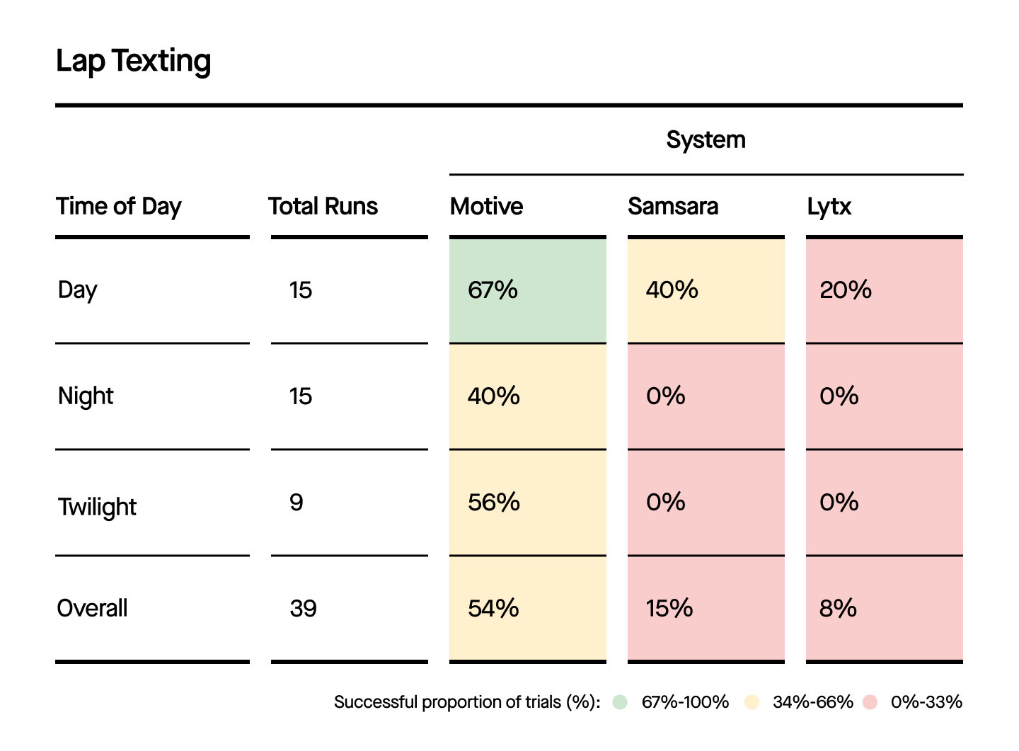This screenshot has width=1019, height=751.
Task: Click the green 67%-100% legend dot
Action: coord(621,702)
